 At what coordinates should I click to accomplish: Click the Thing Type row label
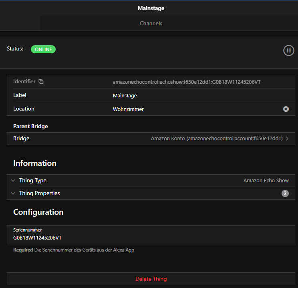pyautogui.click(x=33, y=181)
